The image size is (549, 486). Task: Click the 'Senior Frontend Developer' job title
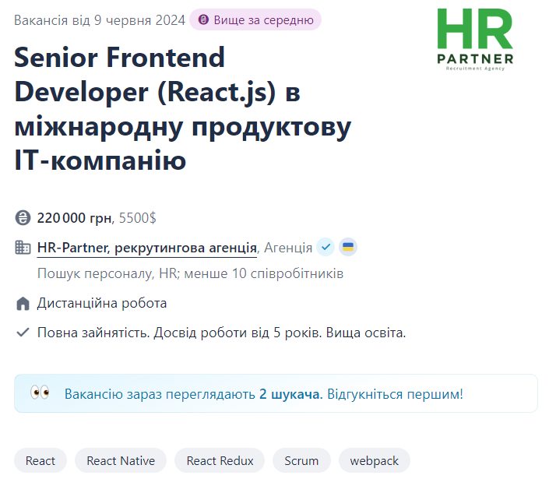182,109
